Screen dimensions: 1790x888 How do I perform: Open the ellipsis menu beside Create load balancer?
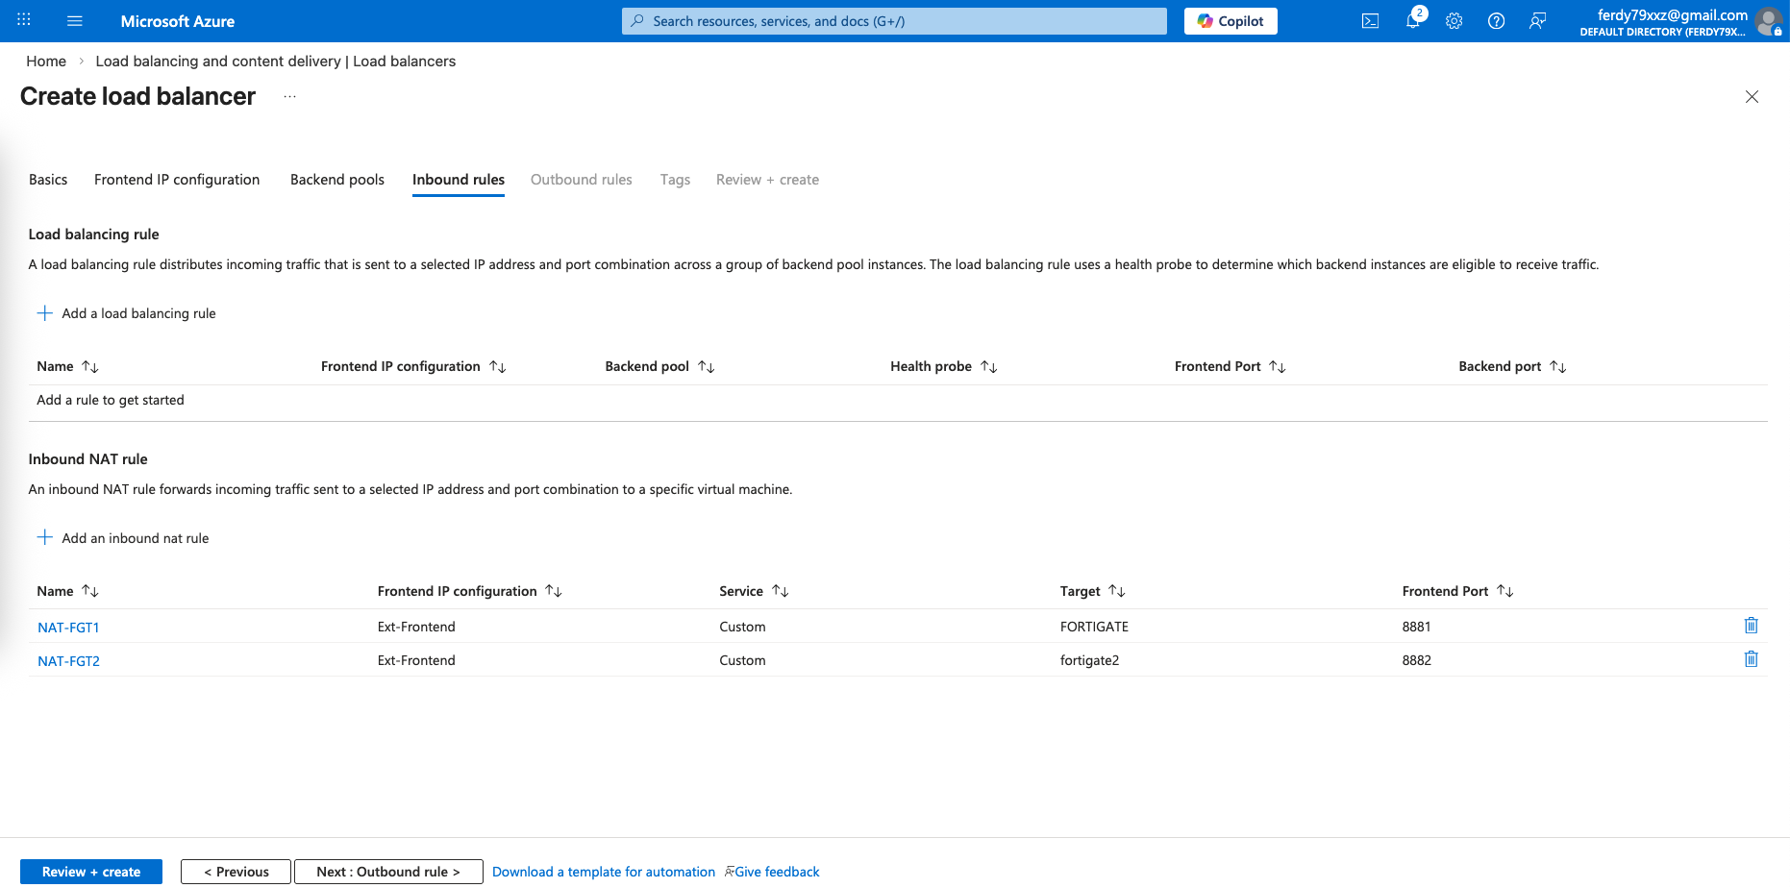coord(289,97)
